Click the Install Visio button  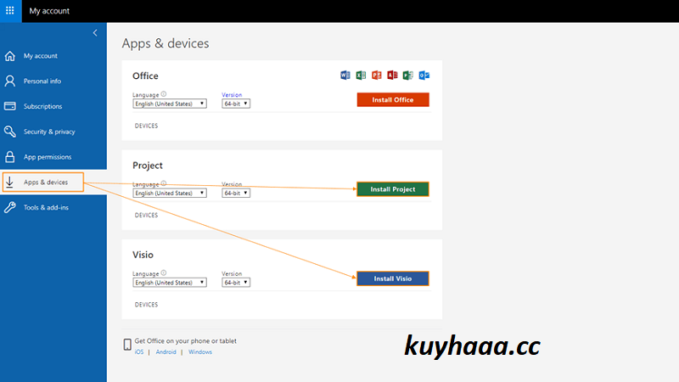click(393, 278)
